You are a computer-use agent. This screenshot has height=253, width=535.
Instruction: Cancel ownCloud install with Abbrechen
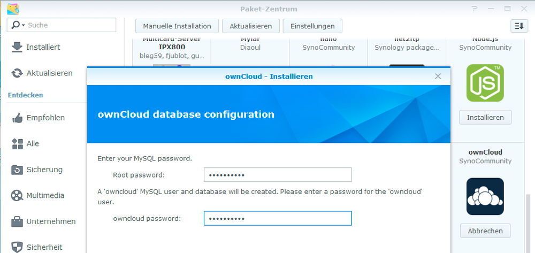coord(485,231)
